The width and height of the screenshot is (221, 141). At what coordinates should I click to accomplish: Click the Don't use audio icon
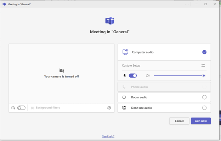point(124,108)
